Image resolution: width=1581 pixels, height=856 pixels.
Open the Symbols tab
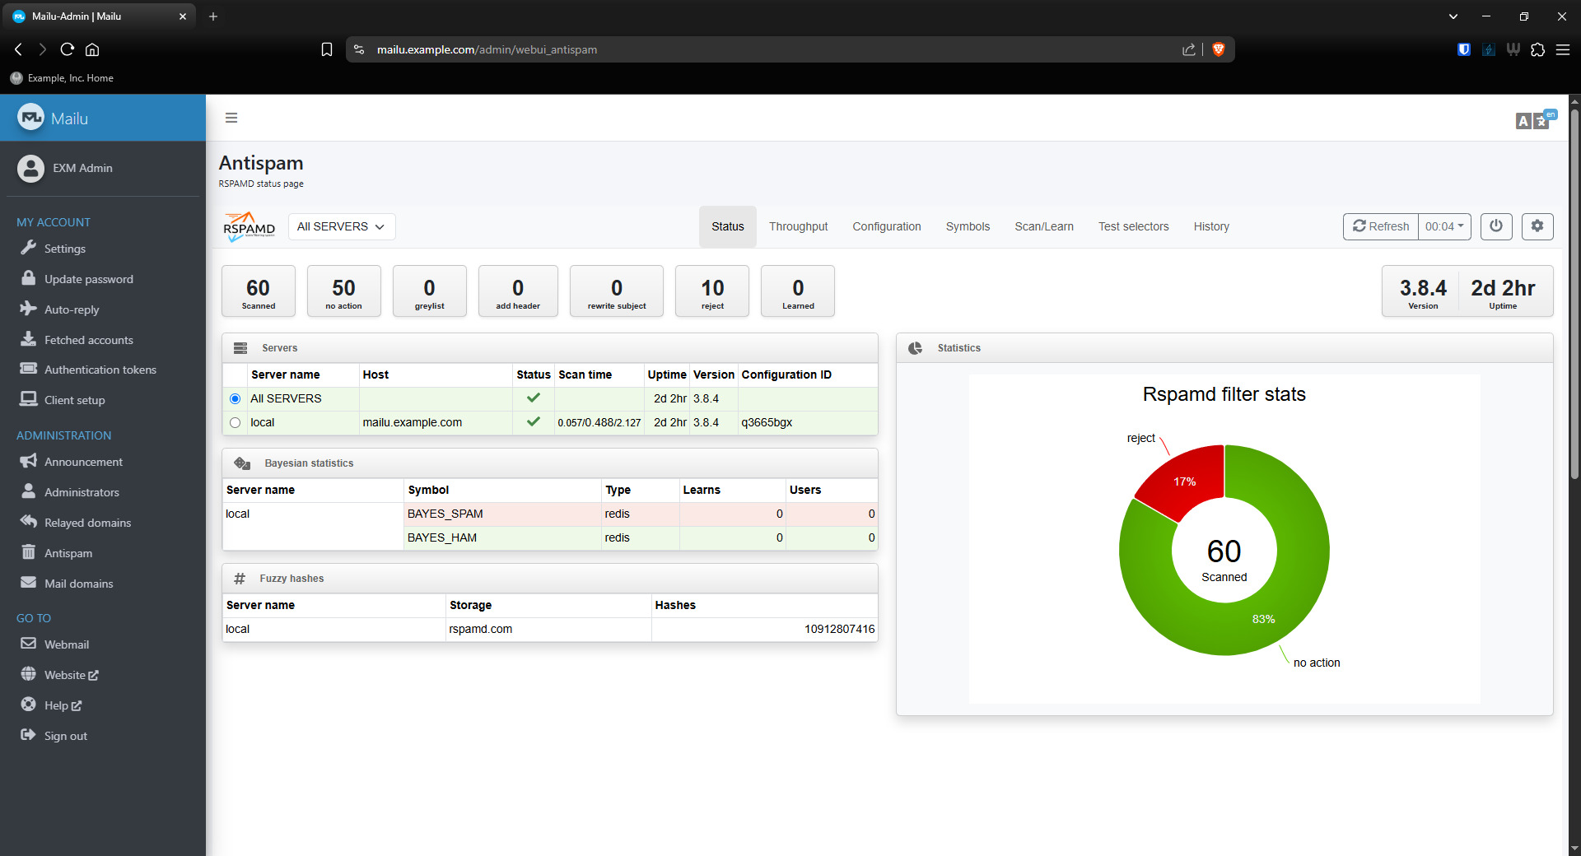coord(967,226)
